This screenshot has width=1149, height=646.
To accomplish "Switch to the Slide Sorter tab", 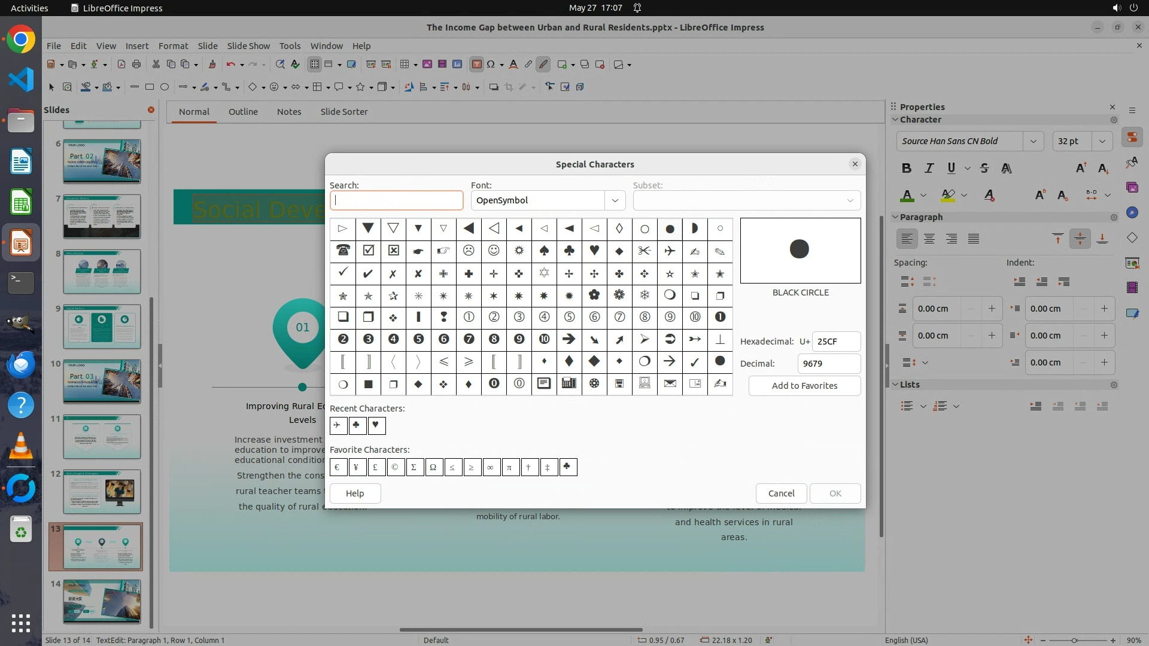I will tap(344, 112).
